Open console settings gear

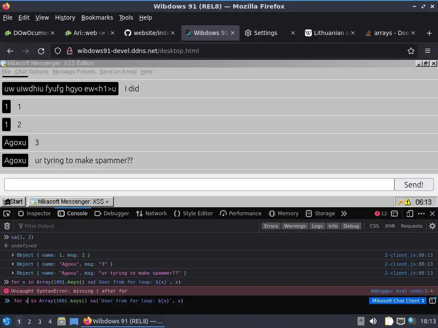click(432, 226)
